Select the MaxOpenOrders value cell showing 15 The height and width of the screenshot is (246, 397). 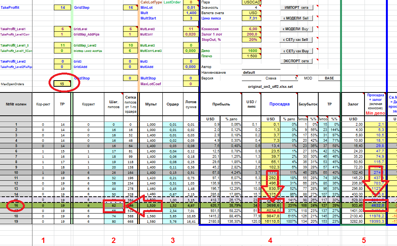[x=63, y=84]
